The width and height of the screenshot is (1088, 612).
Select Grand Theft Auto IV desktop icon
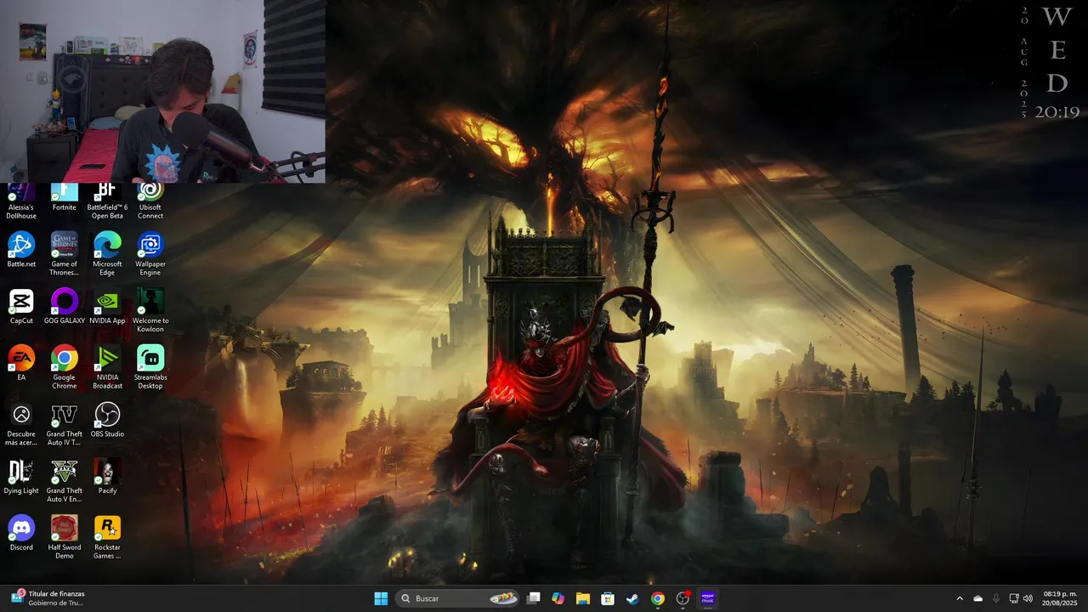[65, 424]
